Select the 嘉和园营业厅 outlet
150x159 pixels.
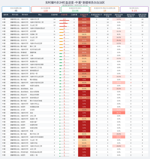(x=34, y=71)
